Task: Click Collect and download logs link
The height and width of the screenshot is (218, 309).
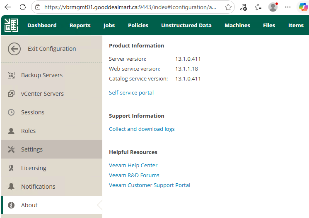Action: [142, 129]
